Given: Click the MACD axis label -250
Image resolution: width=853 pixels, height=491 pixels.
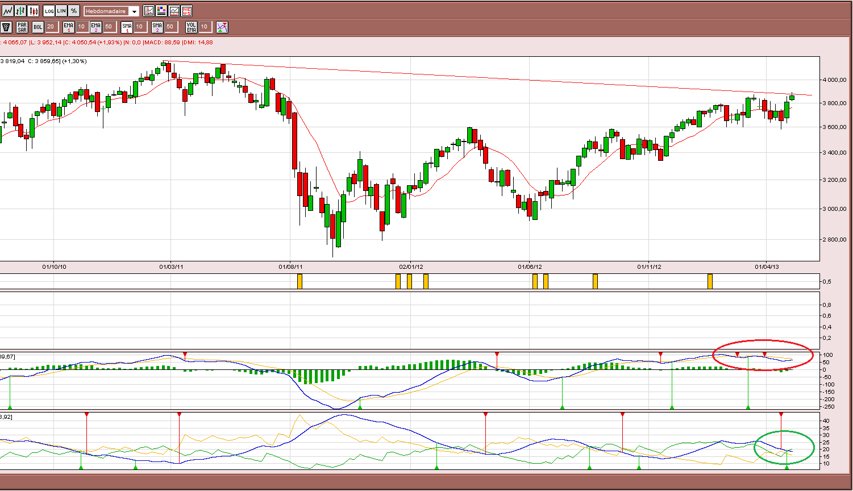Looking at the screenshot, I should [829, 406].
